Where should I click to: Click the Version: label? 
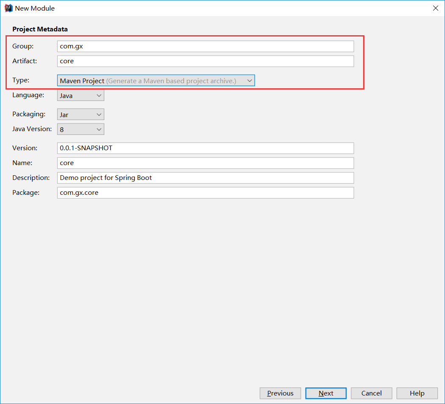pos(25,148)
